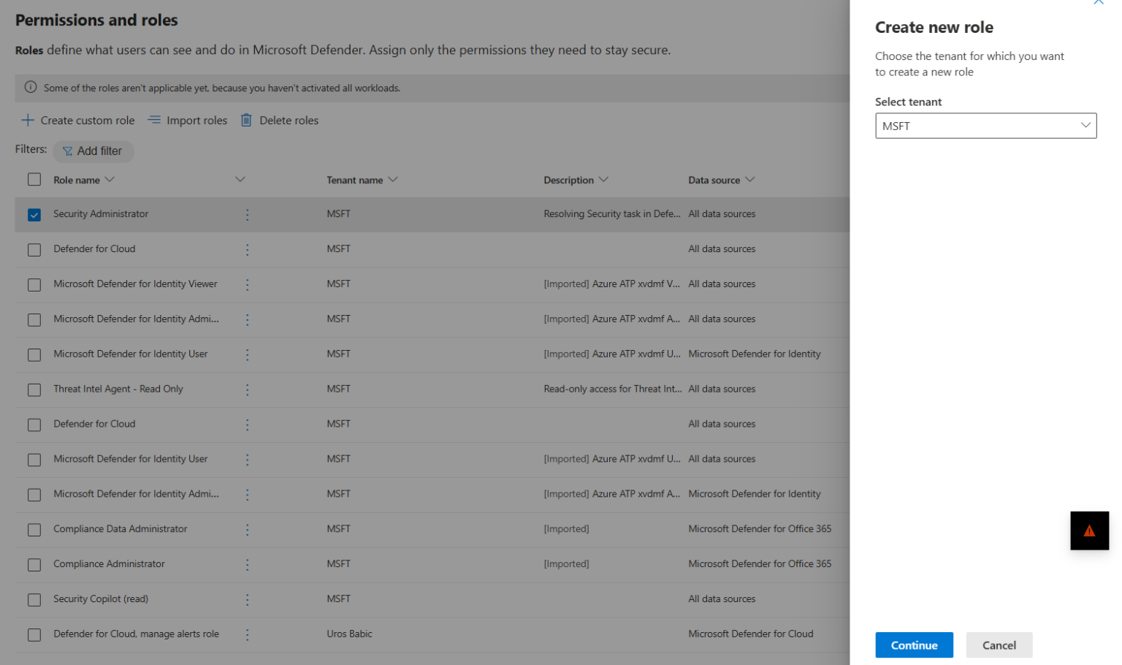Click Resolving Security task description cell

pyautogui.click(x=612, y=214)
